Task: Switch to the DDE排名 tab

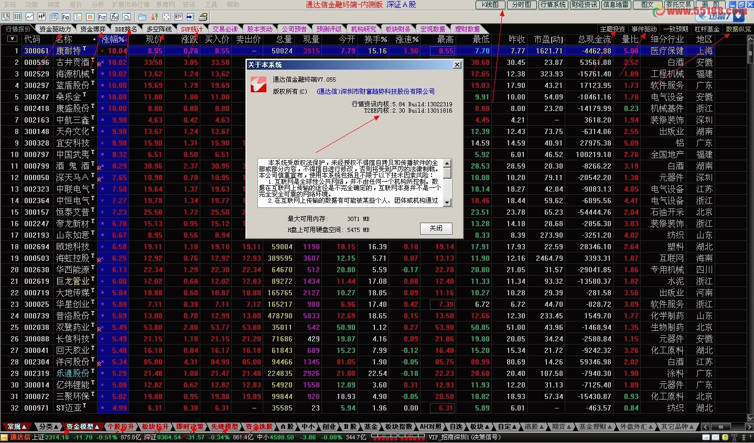Action: coord(125,29)
